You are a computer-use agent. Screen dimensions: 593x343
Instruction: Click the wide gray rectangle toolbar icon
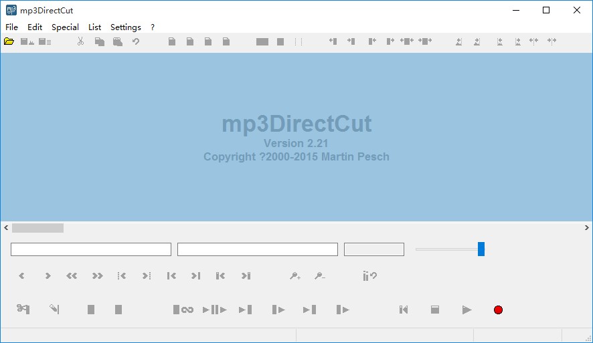(x=262, y=41)
